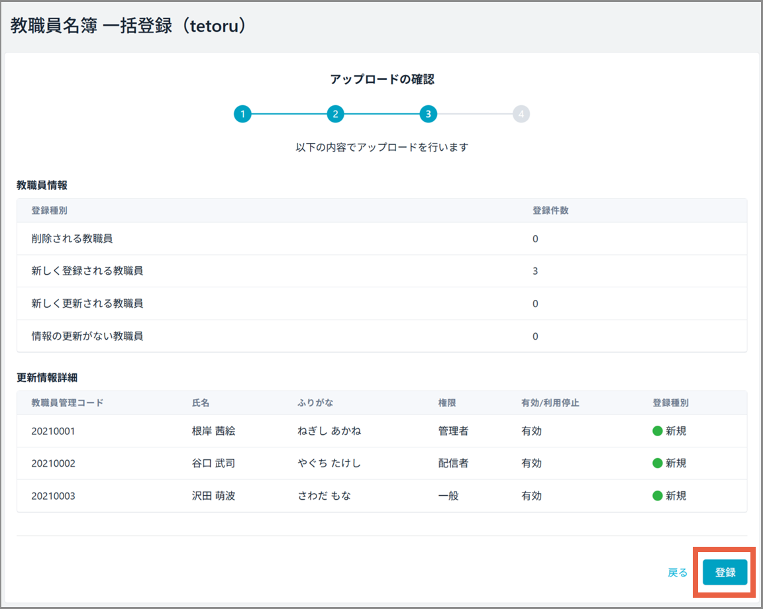Click the name 根岸 茜絵
This screenshot has width=763, height=609.
tap(214, 431)
